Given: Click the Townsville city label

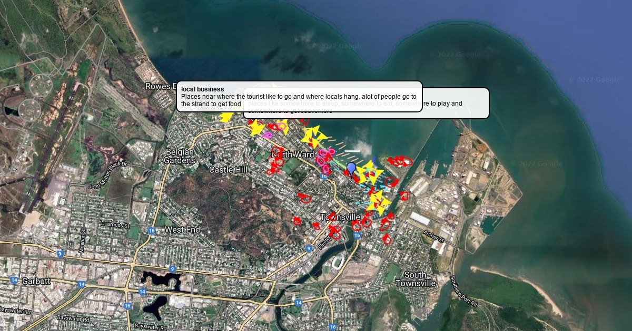Looking at the screenshot, I should [340, 217].
